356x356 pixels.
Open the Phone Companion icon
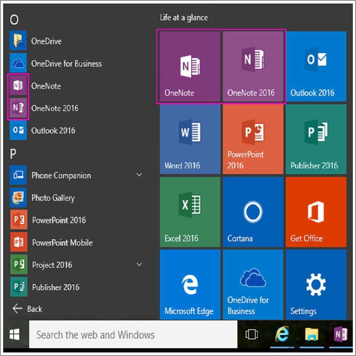[x=18, y=175]
